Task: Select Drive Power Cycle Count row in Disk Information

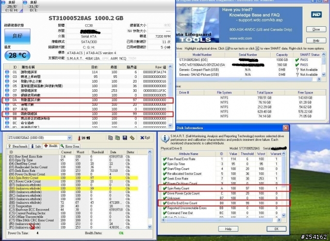Action: point(221,193)
